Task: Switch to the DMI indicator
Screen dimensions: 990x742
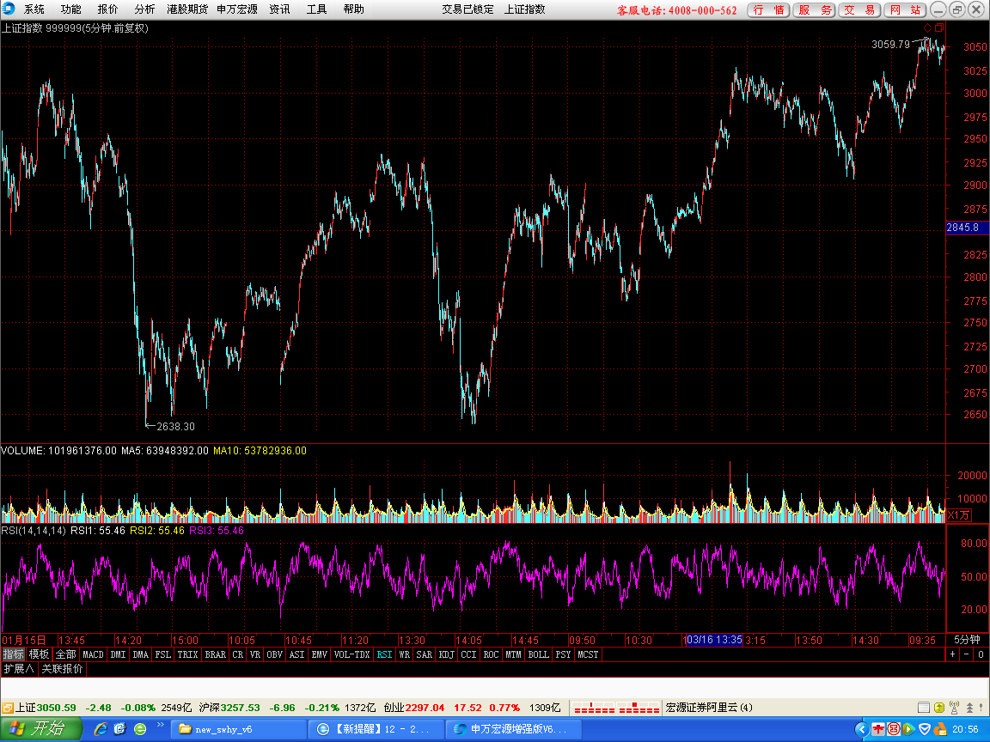Action: 118,654
